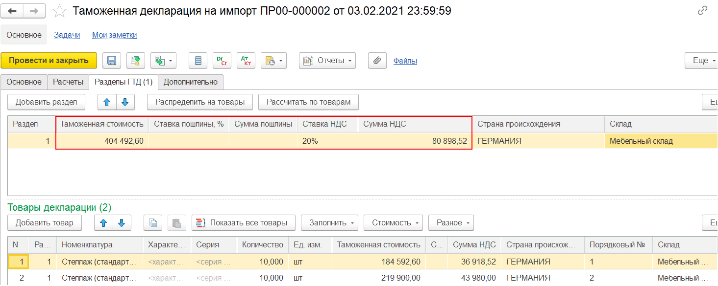Expand the Заполнить dropdown

coord(329,223)
